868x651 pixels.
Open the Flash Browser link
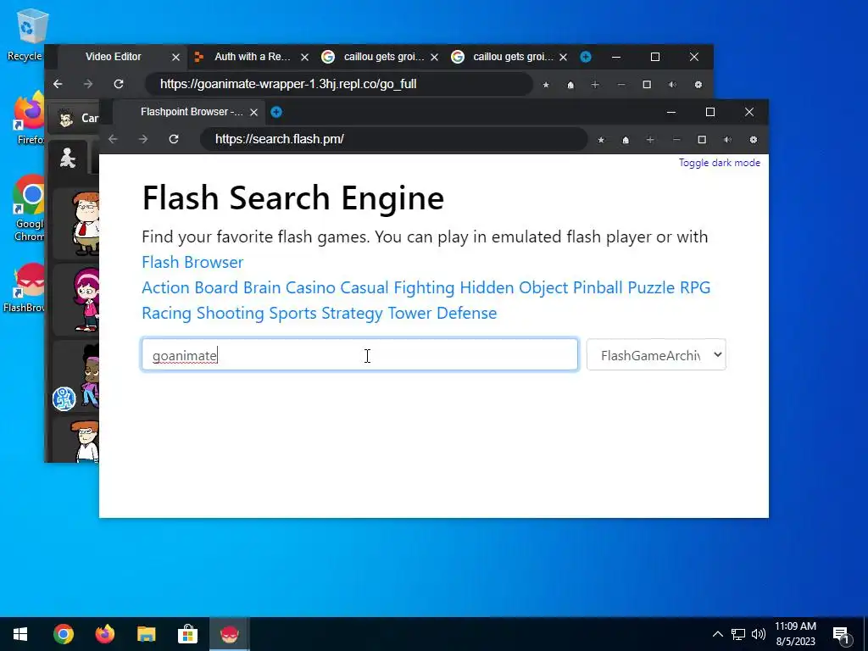click(x=192, y=263)
